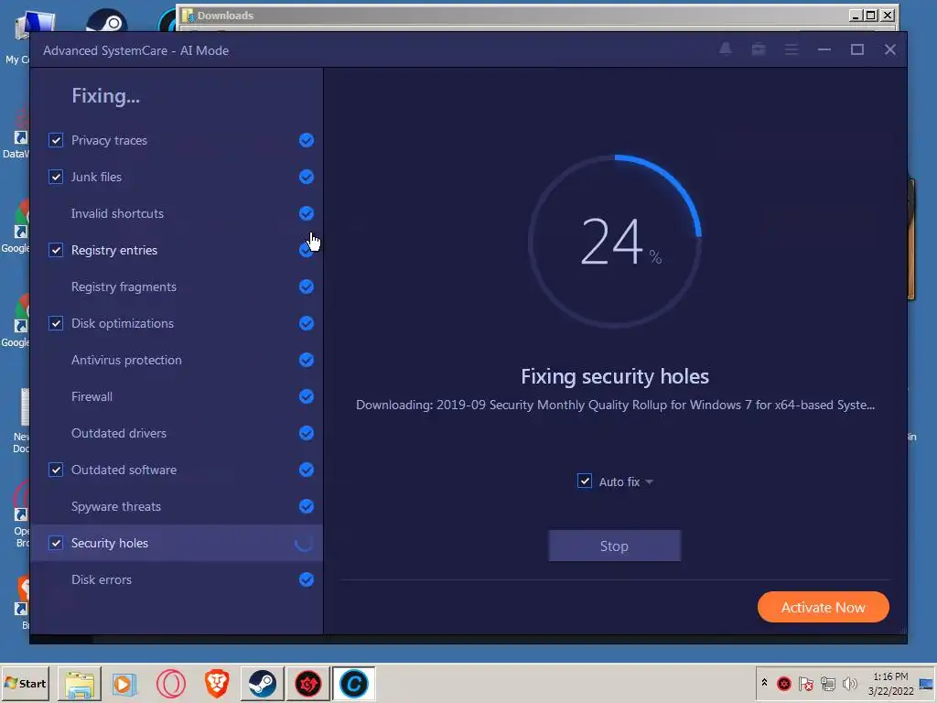Viewport: 937px width, 703px height.
Task: Click Outdated drivers completed checkmark icon
Action: 306,433
